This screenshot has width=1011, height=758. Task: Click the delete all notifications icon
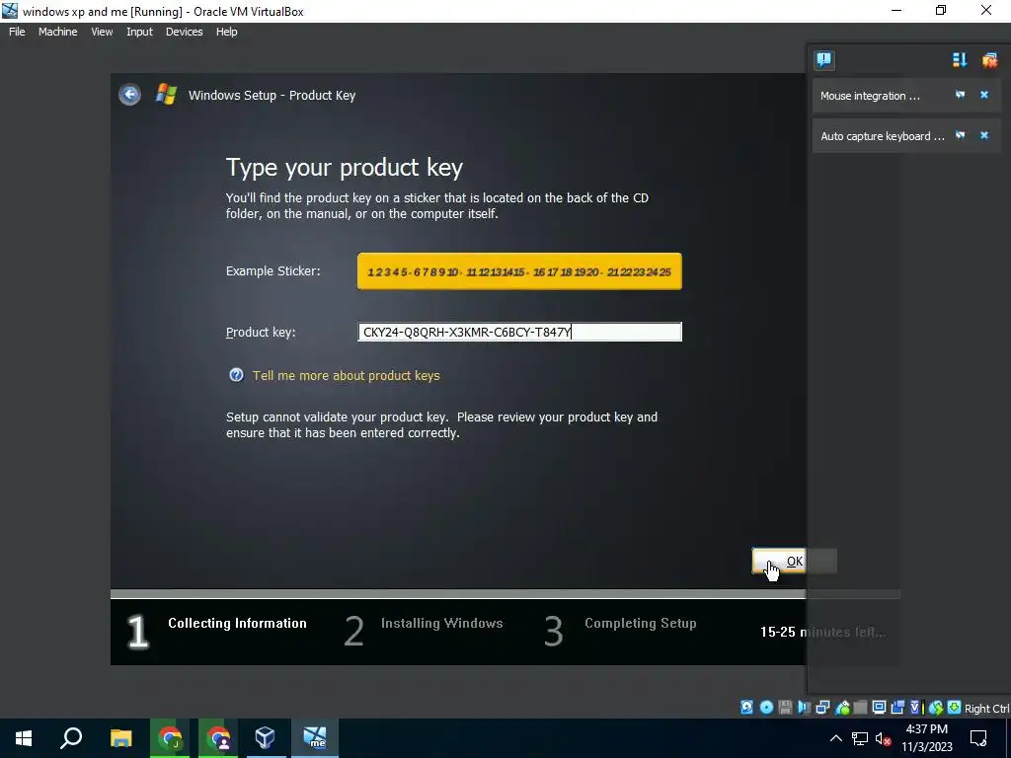[989, 60]
